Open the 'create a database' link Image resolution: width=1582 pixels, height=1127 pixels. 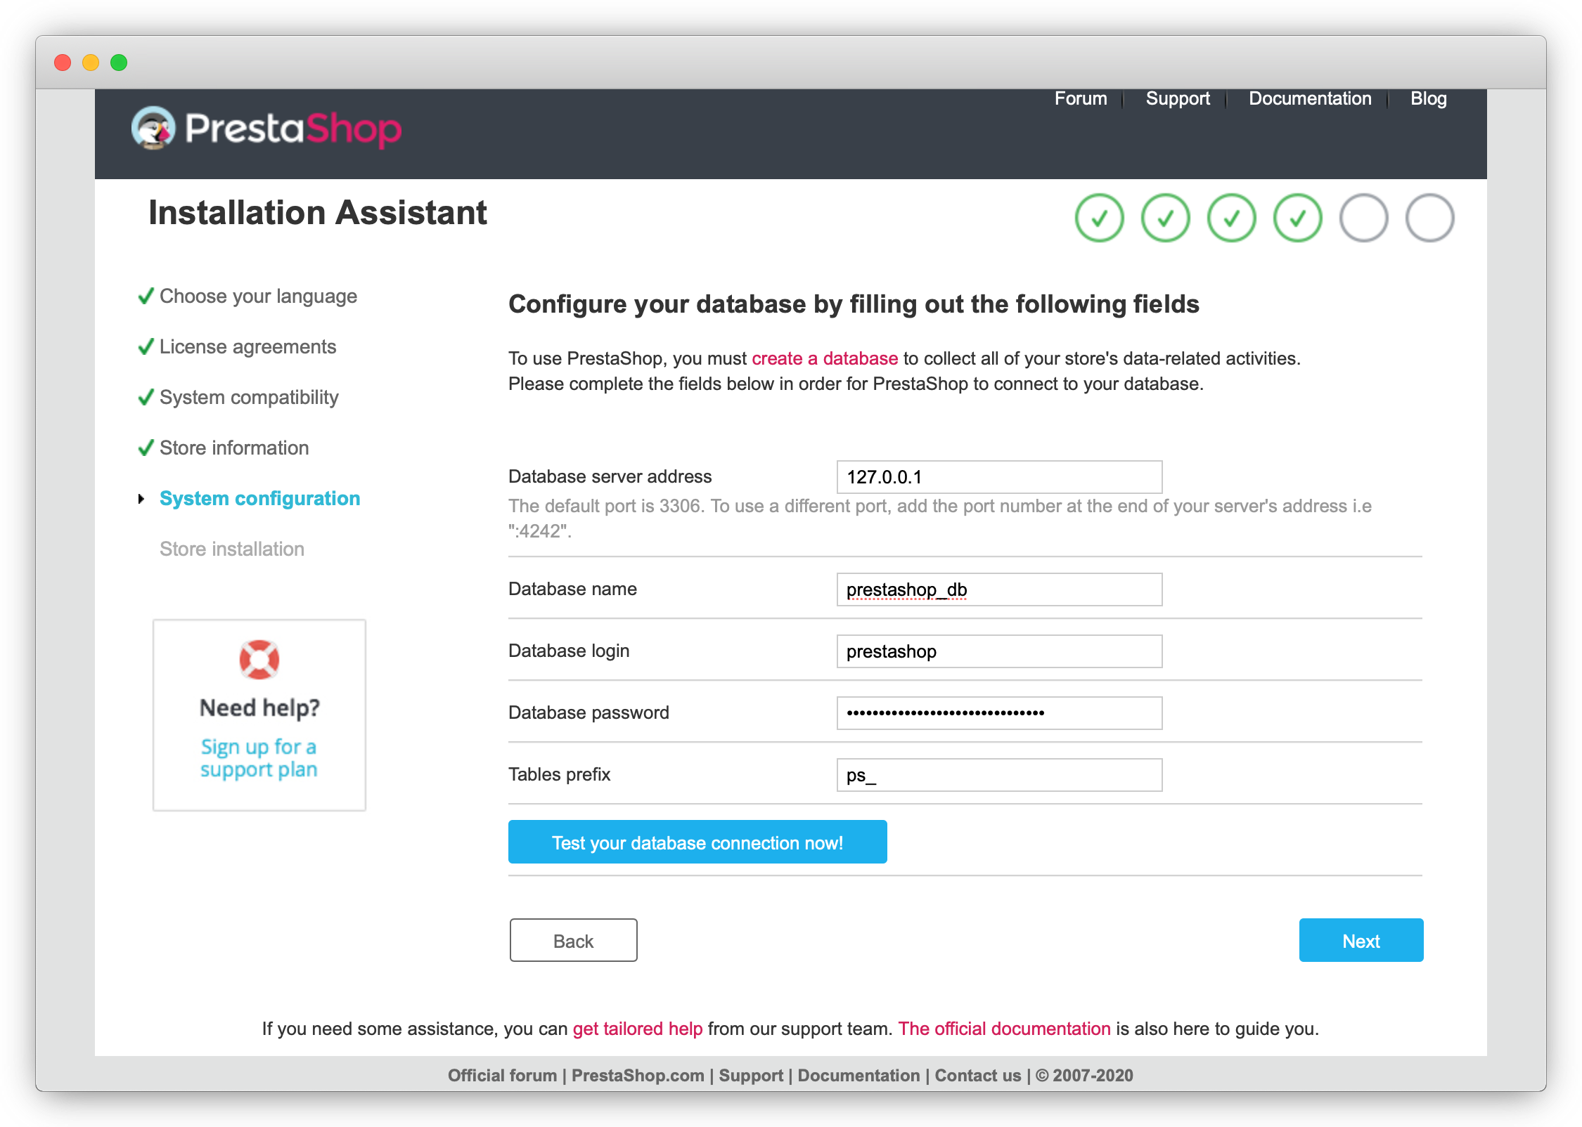pos(824,358)
